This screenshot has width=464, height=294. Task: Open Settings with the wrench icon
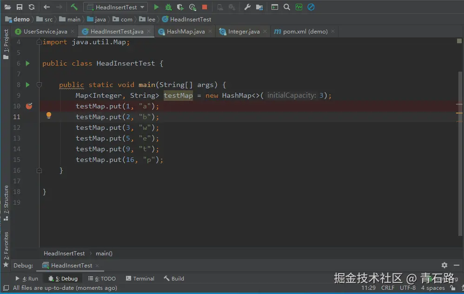tap(247, 7)
